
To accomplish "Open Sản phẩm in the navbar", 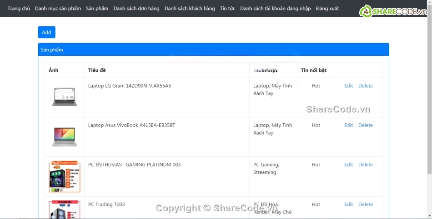I will click(97, 9).
